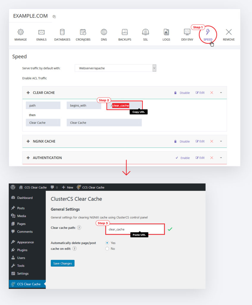252x305 pixels.
Task: Click the Clear cache path input field
Action: point(135,229)
